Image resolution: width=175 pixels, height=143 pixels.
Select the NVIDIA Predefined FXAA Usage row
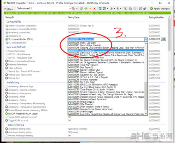85,114
